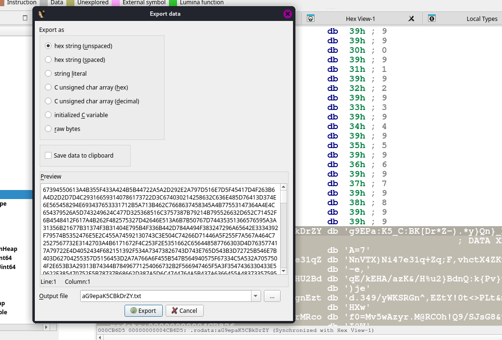Close the Hex View-1 tab

pyautogui.click(x=411, y=19)
